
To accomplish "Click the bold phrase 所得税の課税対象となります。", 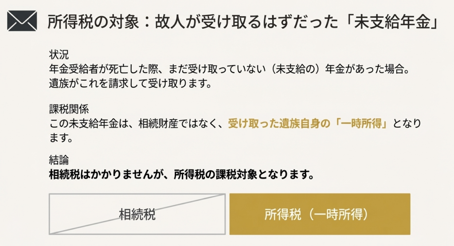I will (x=244, y=175).
